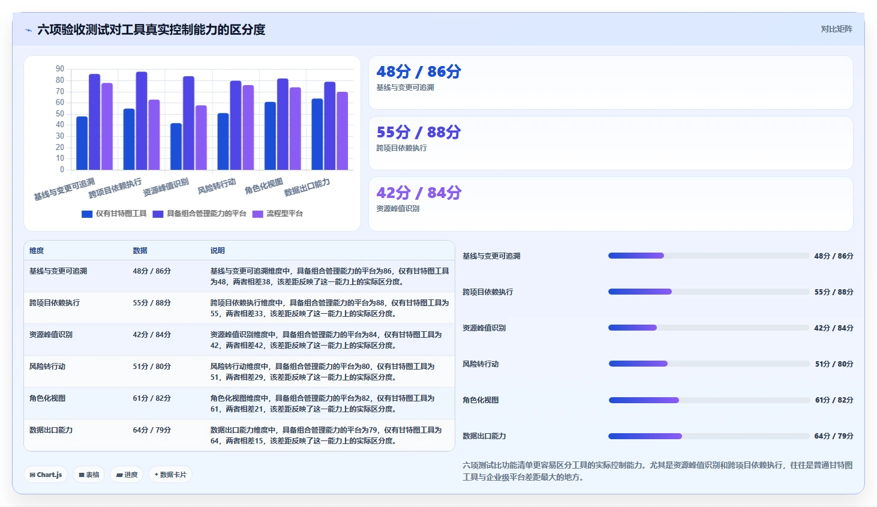The image size is (877, 507).
Task: Click the 64分 / 79分 value next to its progress bar
Action: 834,436
